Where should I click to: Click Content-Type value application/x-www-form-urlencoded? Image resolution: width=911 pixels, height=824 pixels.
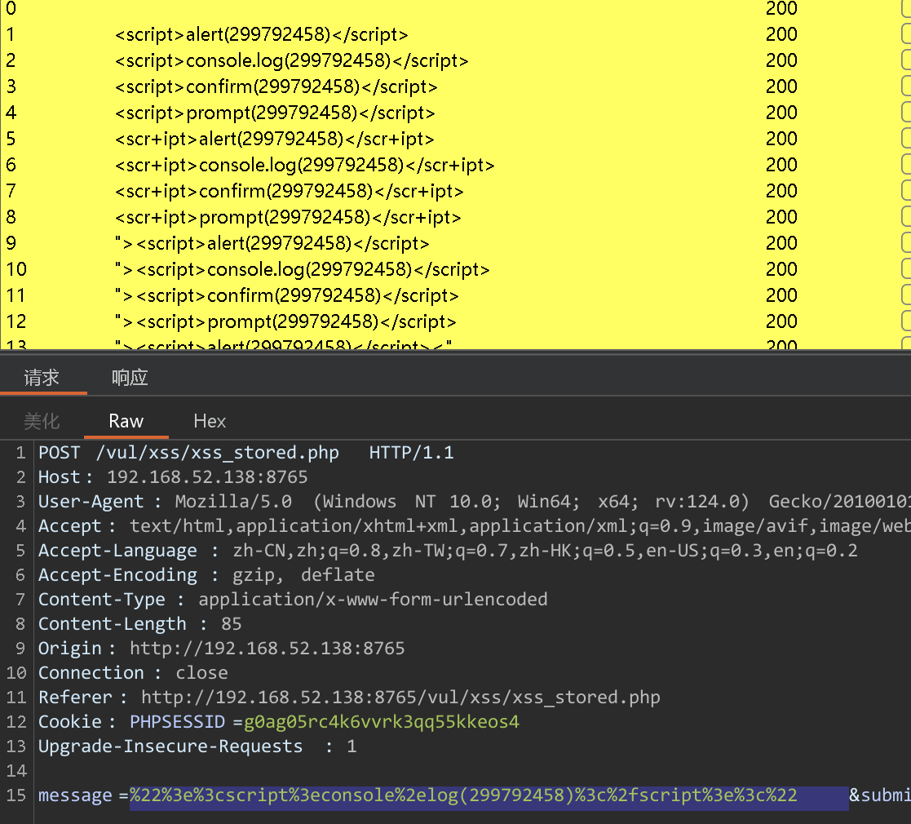[373, 599]
